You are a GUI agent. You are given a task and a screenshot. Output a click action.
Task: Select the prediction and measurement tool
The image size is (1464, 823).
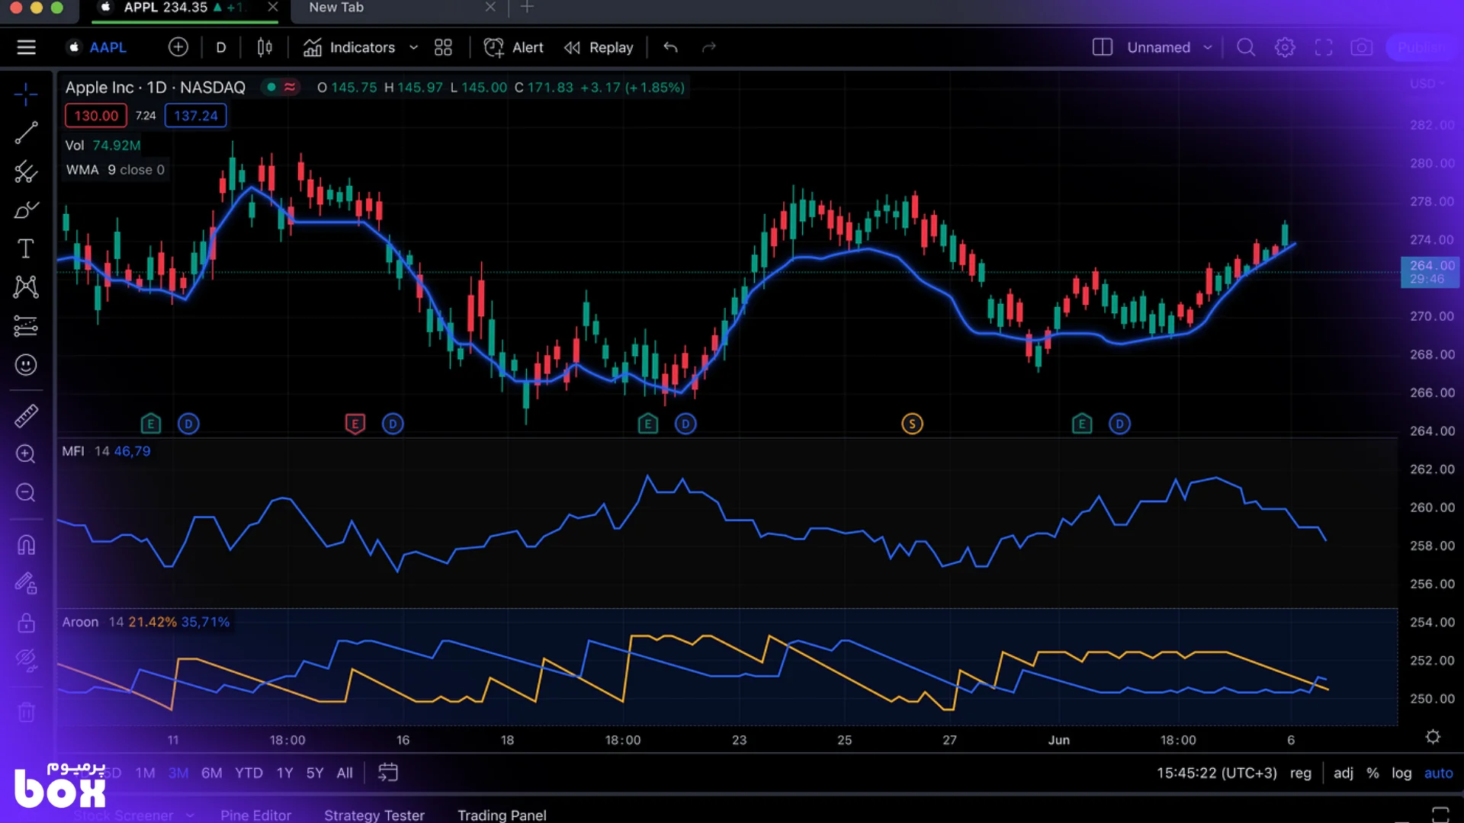[26, 326]
